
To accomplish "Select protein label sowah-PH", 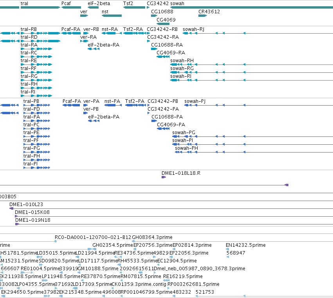I will point(186,148).
